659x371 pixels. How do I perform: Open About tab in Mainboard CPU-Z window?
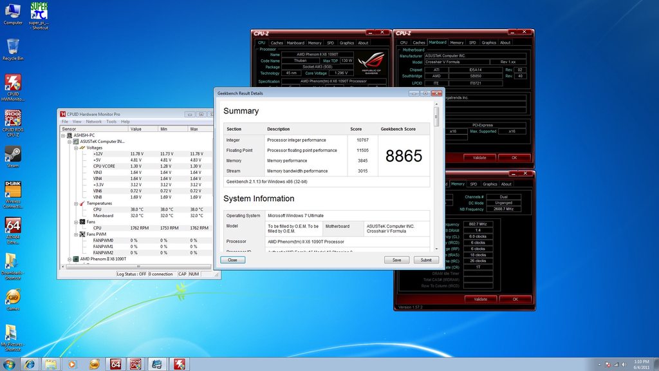pyautogui.click(x=505, y=43)
